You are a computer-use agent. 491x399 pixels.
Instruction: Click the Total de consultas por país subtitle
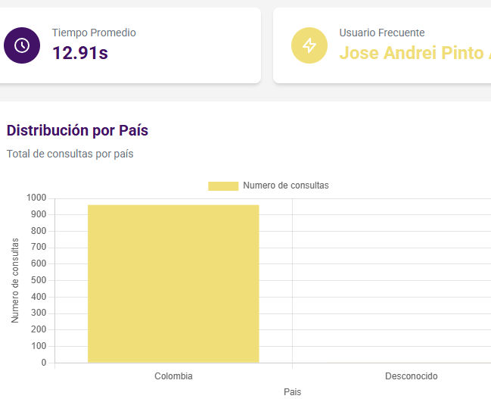coord(70,154)
